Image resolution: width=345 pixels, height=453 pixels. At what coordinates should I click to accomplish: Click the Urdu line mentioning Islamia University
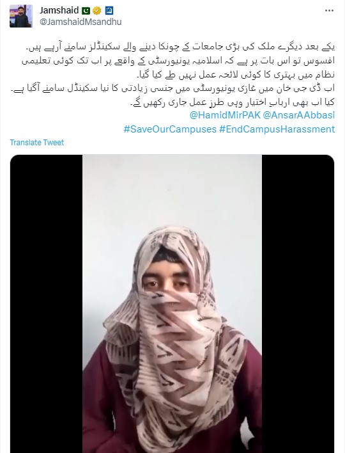point(178,61)
